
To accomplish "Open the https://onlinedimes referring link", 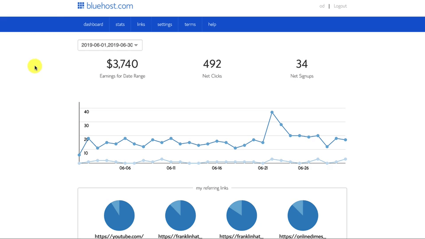I will click(302, 236).
